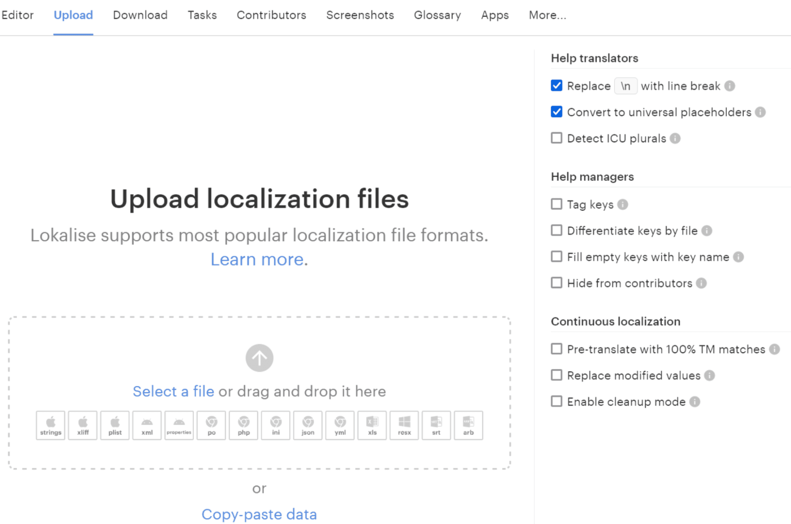Image resolution: width=791 pixels, height=524 pixels.
Task: Click info icon next to Tag keys
Action: (x=622, y=204)
